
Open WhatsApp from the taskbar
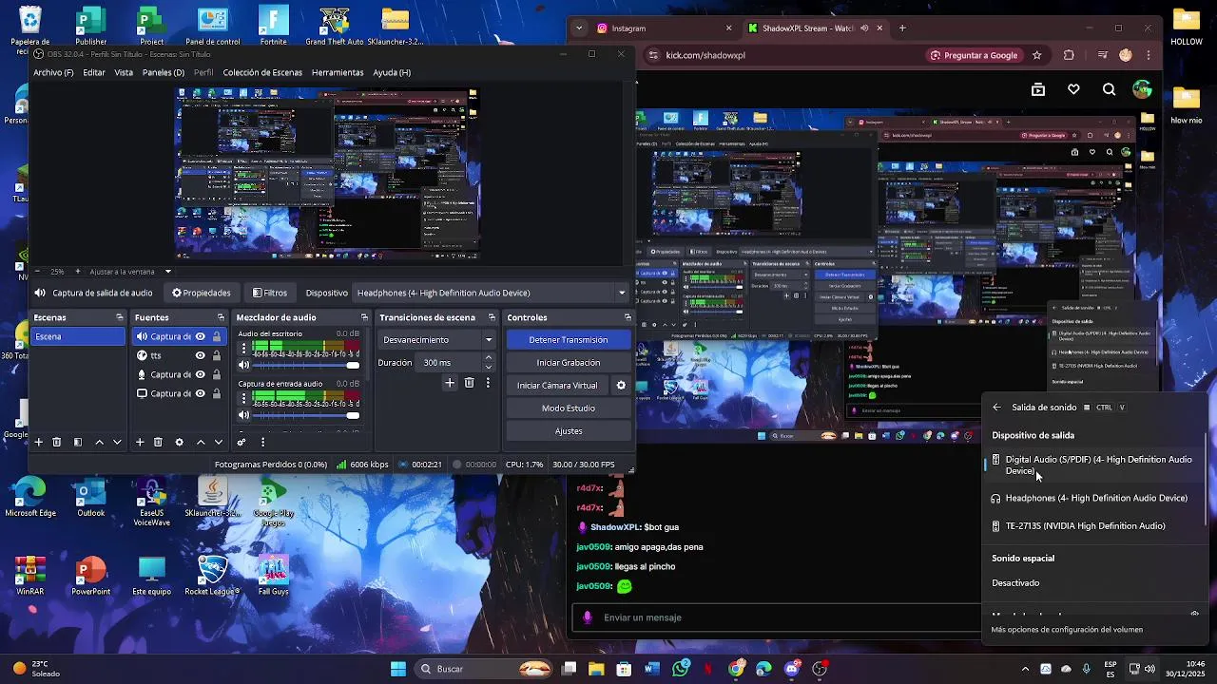(x=681, y=669)
